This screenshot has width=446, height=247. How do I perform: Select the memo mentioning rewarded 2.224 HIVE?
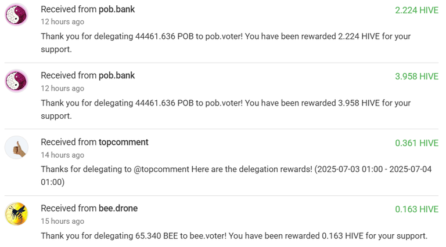tap(226, 43)
